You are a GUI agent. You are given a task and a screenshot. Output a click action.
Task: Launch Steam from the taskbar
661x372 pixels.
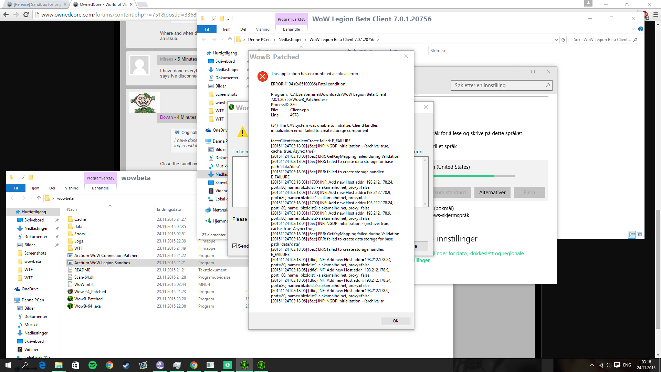click(x=126, y=365)
